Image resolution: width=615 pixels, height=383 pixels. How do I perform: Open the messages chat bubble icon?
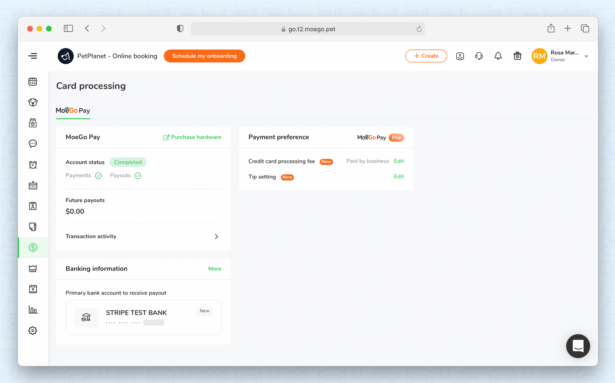coord(33,144)
